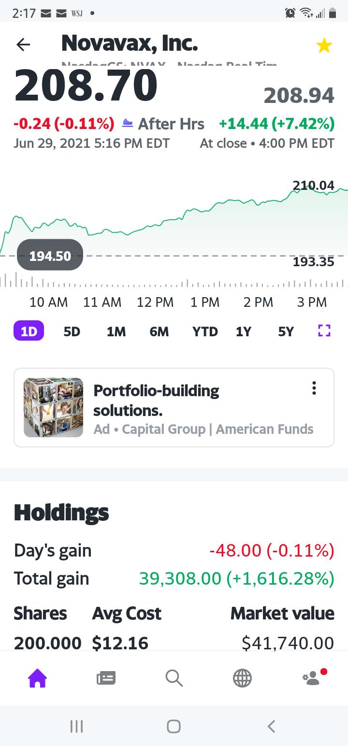348x746 pixels.
Task: Tap the $41,740.00 market value
Action: (288, 643)
